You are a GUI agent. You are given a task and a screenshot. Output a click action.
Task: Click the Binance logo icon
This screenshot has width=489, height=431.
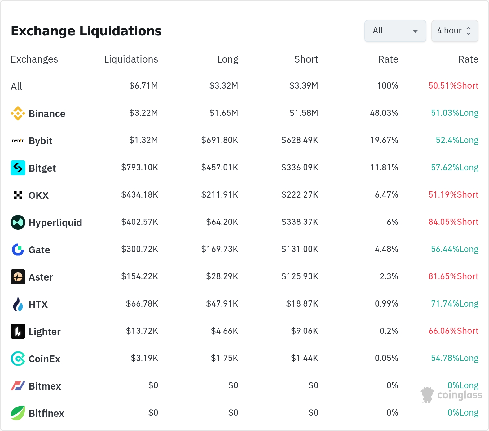pyautogui.click(x=18, y=113)
